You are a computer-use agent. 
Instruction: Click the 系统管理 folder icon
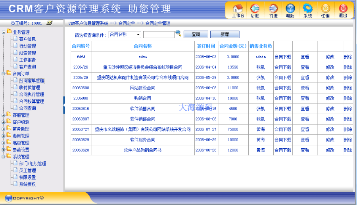[9, 156]
